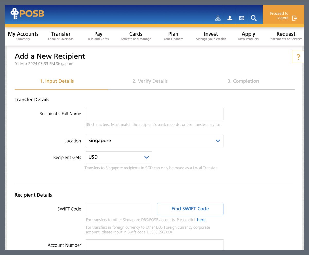Open the Transfer Local or Overseas menu

click(61, 36)
